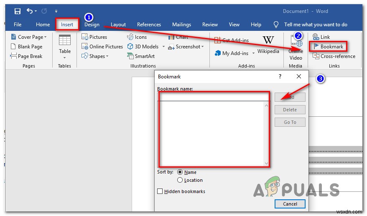Click the Link button in Links group
This screenshot has width=367, height=216.
pos(321,37)
